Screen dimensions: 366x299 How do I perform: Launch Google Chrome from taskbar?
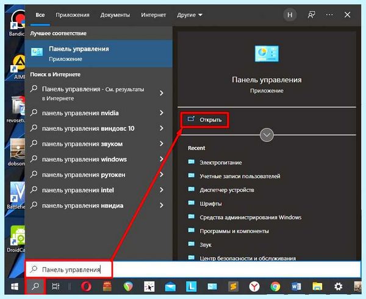pos(275,286)
